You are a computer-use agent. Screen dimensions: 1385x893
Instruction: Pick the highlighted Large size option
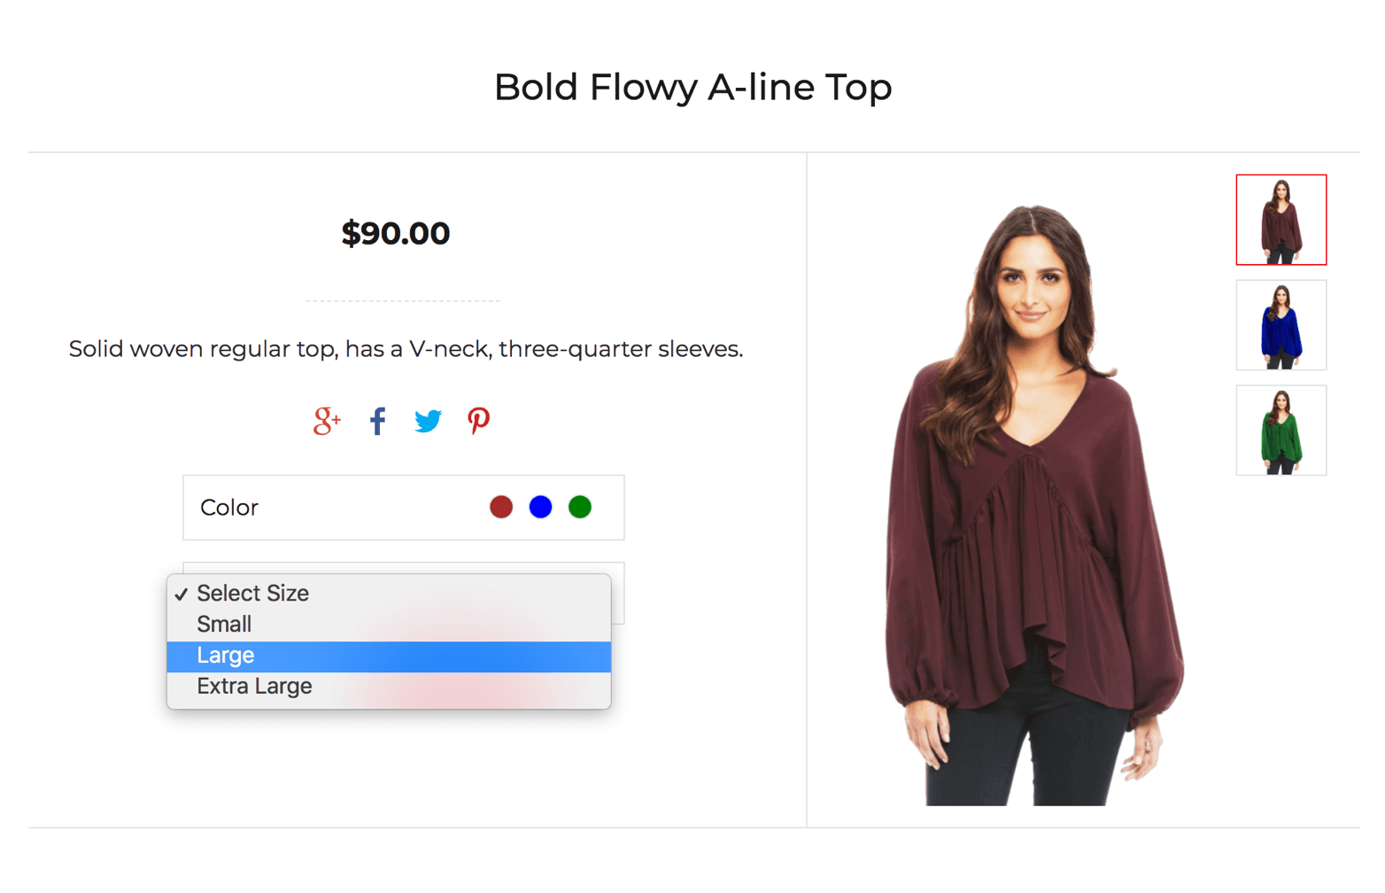click(x=226, y=656)
